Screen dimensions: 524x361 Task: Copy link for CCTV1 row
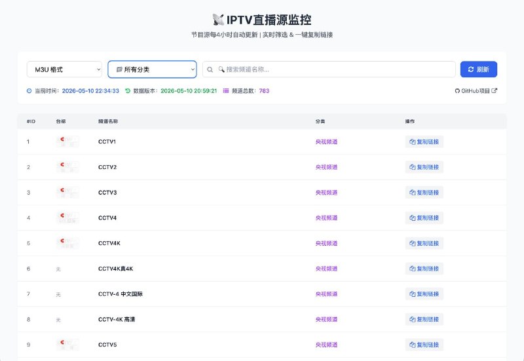tap(424, 142)
